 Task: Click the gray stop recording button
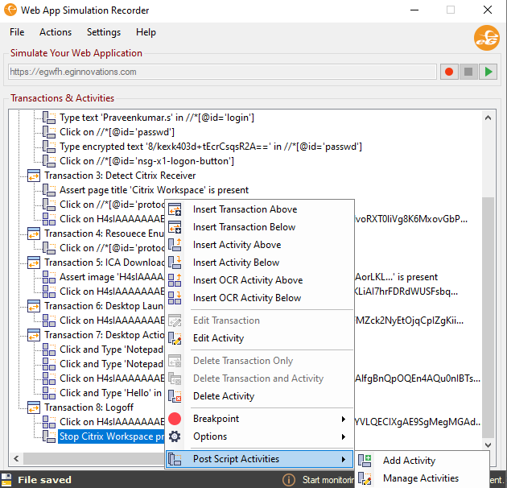coord(468,72)
